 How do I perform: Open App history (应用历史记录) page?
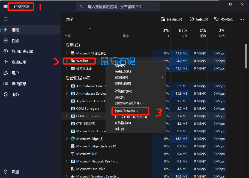tap(30, 51)
